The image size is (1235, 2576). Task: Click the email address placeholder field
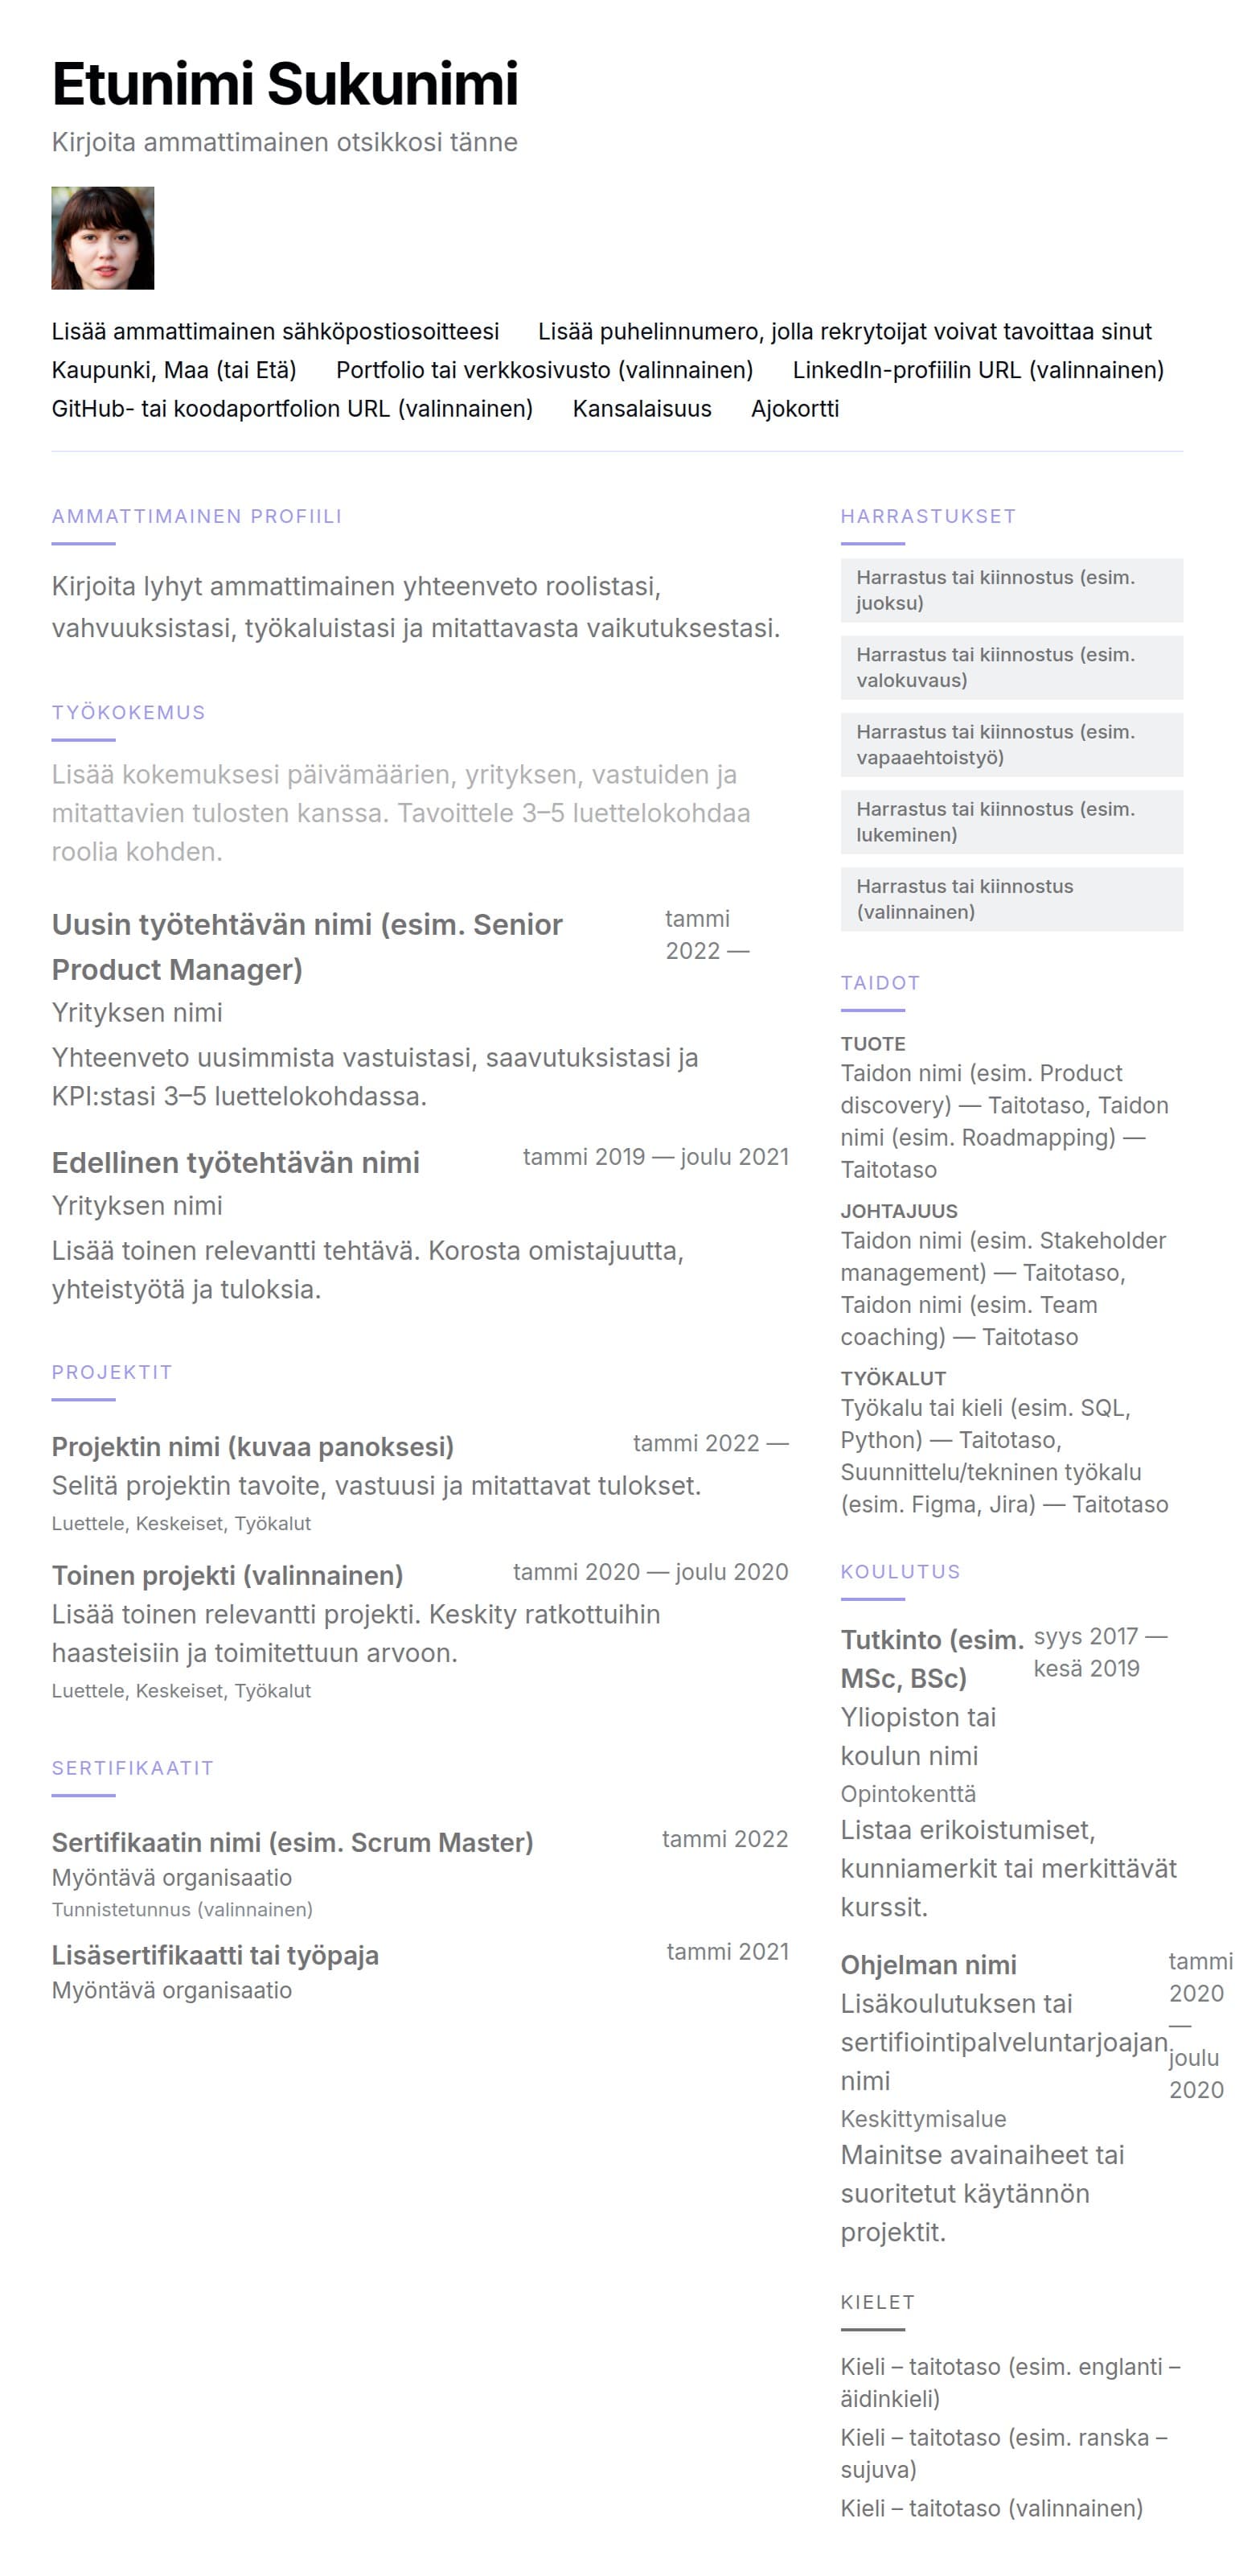click(x=275, y=331)
